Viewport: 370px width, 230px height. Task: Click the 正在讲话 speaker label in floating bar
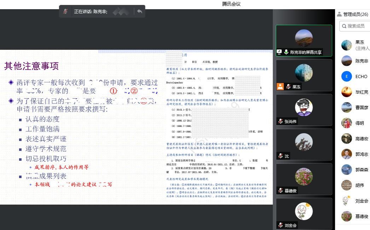click(x=91, y=11)
